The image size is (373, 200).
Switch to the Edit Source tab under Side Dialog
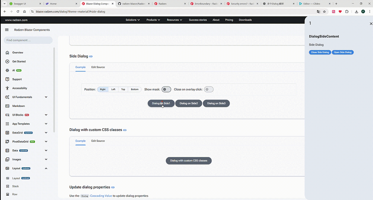coord(98,67)
